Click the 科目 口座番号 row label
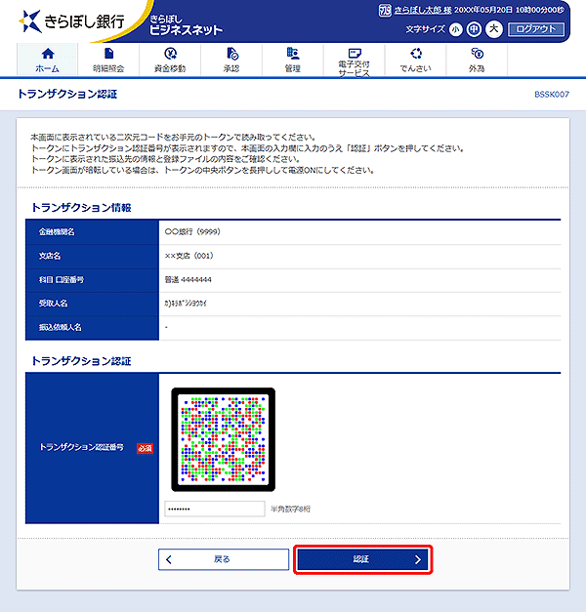Screen dimensions: 586x612 (x=62, y=279)
